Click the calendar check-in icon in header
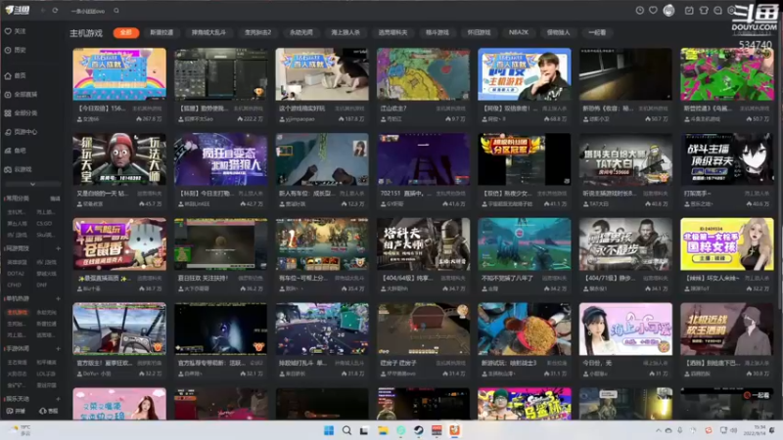Image resolution: width=783 pixels, height=440 pixels. tap(689, 11)
